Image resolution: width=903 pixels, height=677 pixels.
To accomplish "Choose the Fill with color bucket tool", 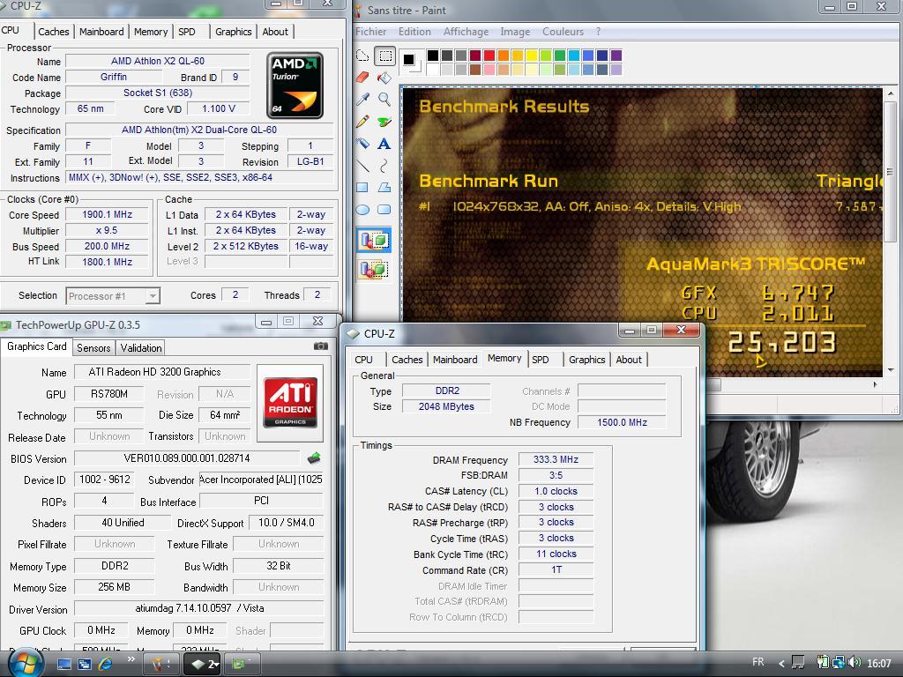I will [x=384, y=78].
